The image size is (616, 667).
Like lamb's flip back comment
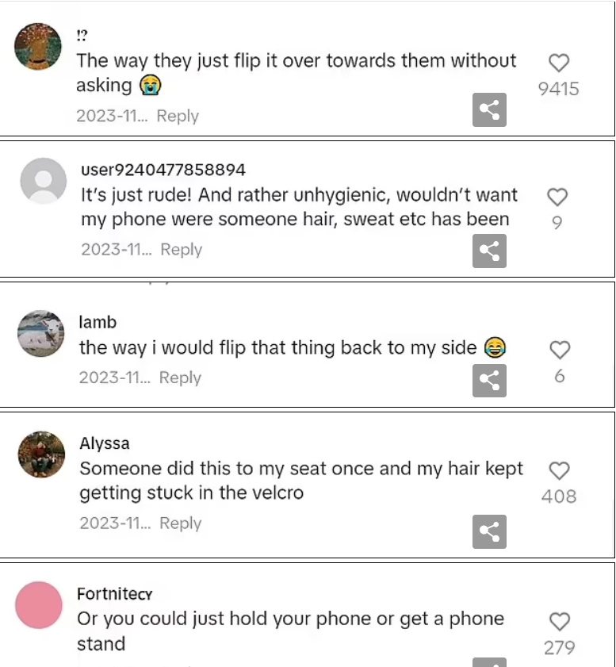[x=560, y=350]
